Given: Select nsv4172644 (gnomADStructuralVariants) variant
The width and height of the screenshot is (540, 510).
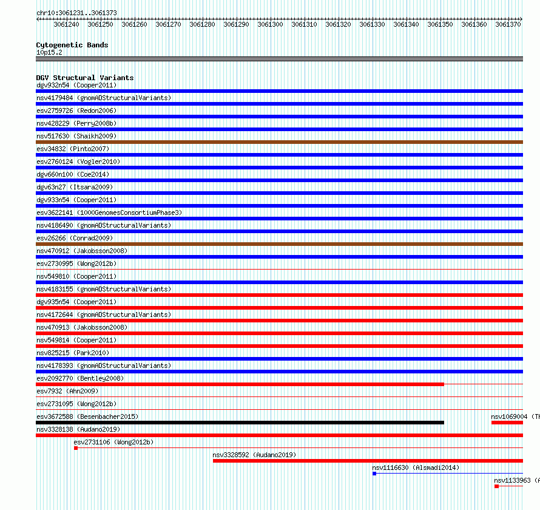Looking at the screenshot, I should tap(104, 314).
